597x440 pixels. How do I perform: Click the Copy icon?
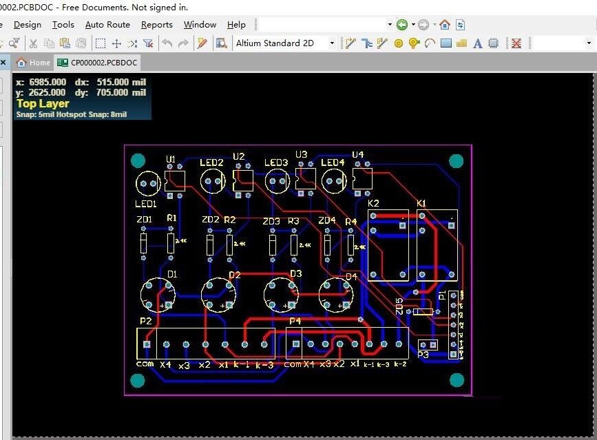49,43
